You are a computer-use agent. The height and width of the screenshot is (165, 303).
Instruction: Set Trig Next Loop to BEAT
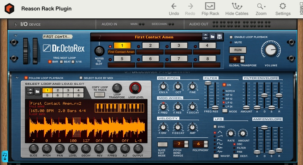tap(61, 62)
